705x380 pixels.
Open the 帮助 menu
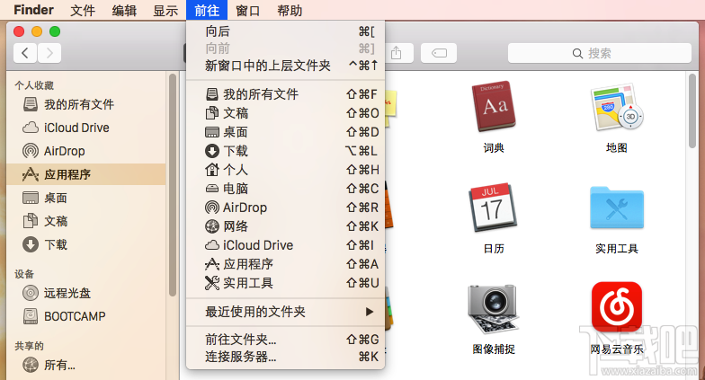coord(290,10)
